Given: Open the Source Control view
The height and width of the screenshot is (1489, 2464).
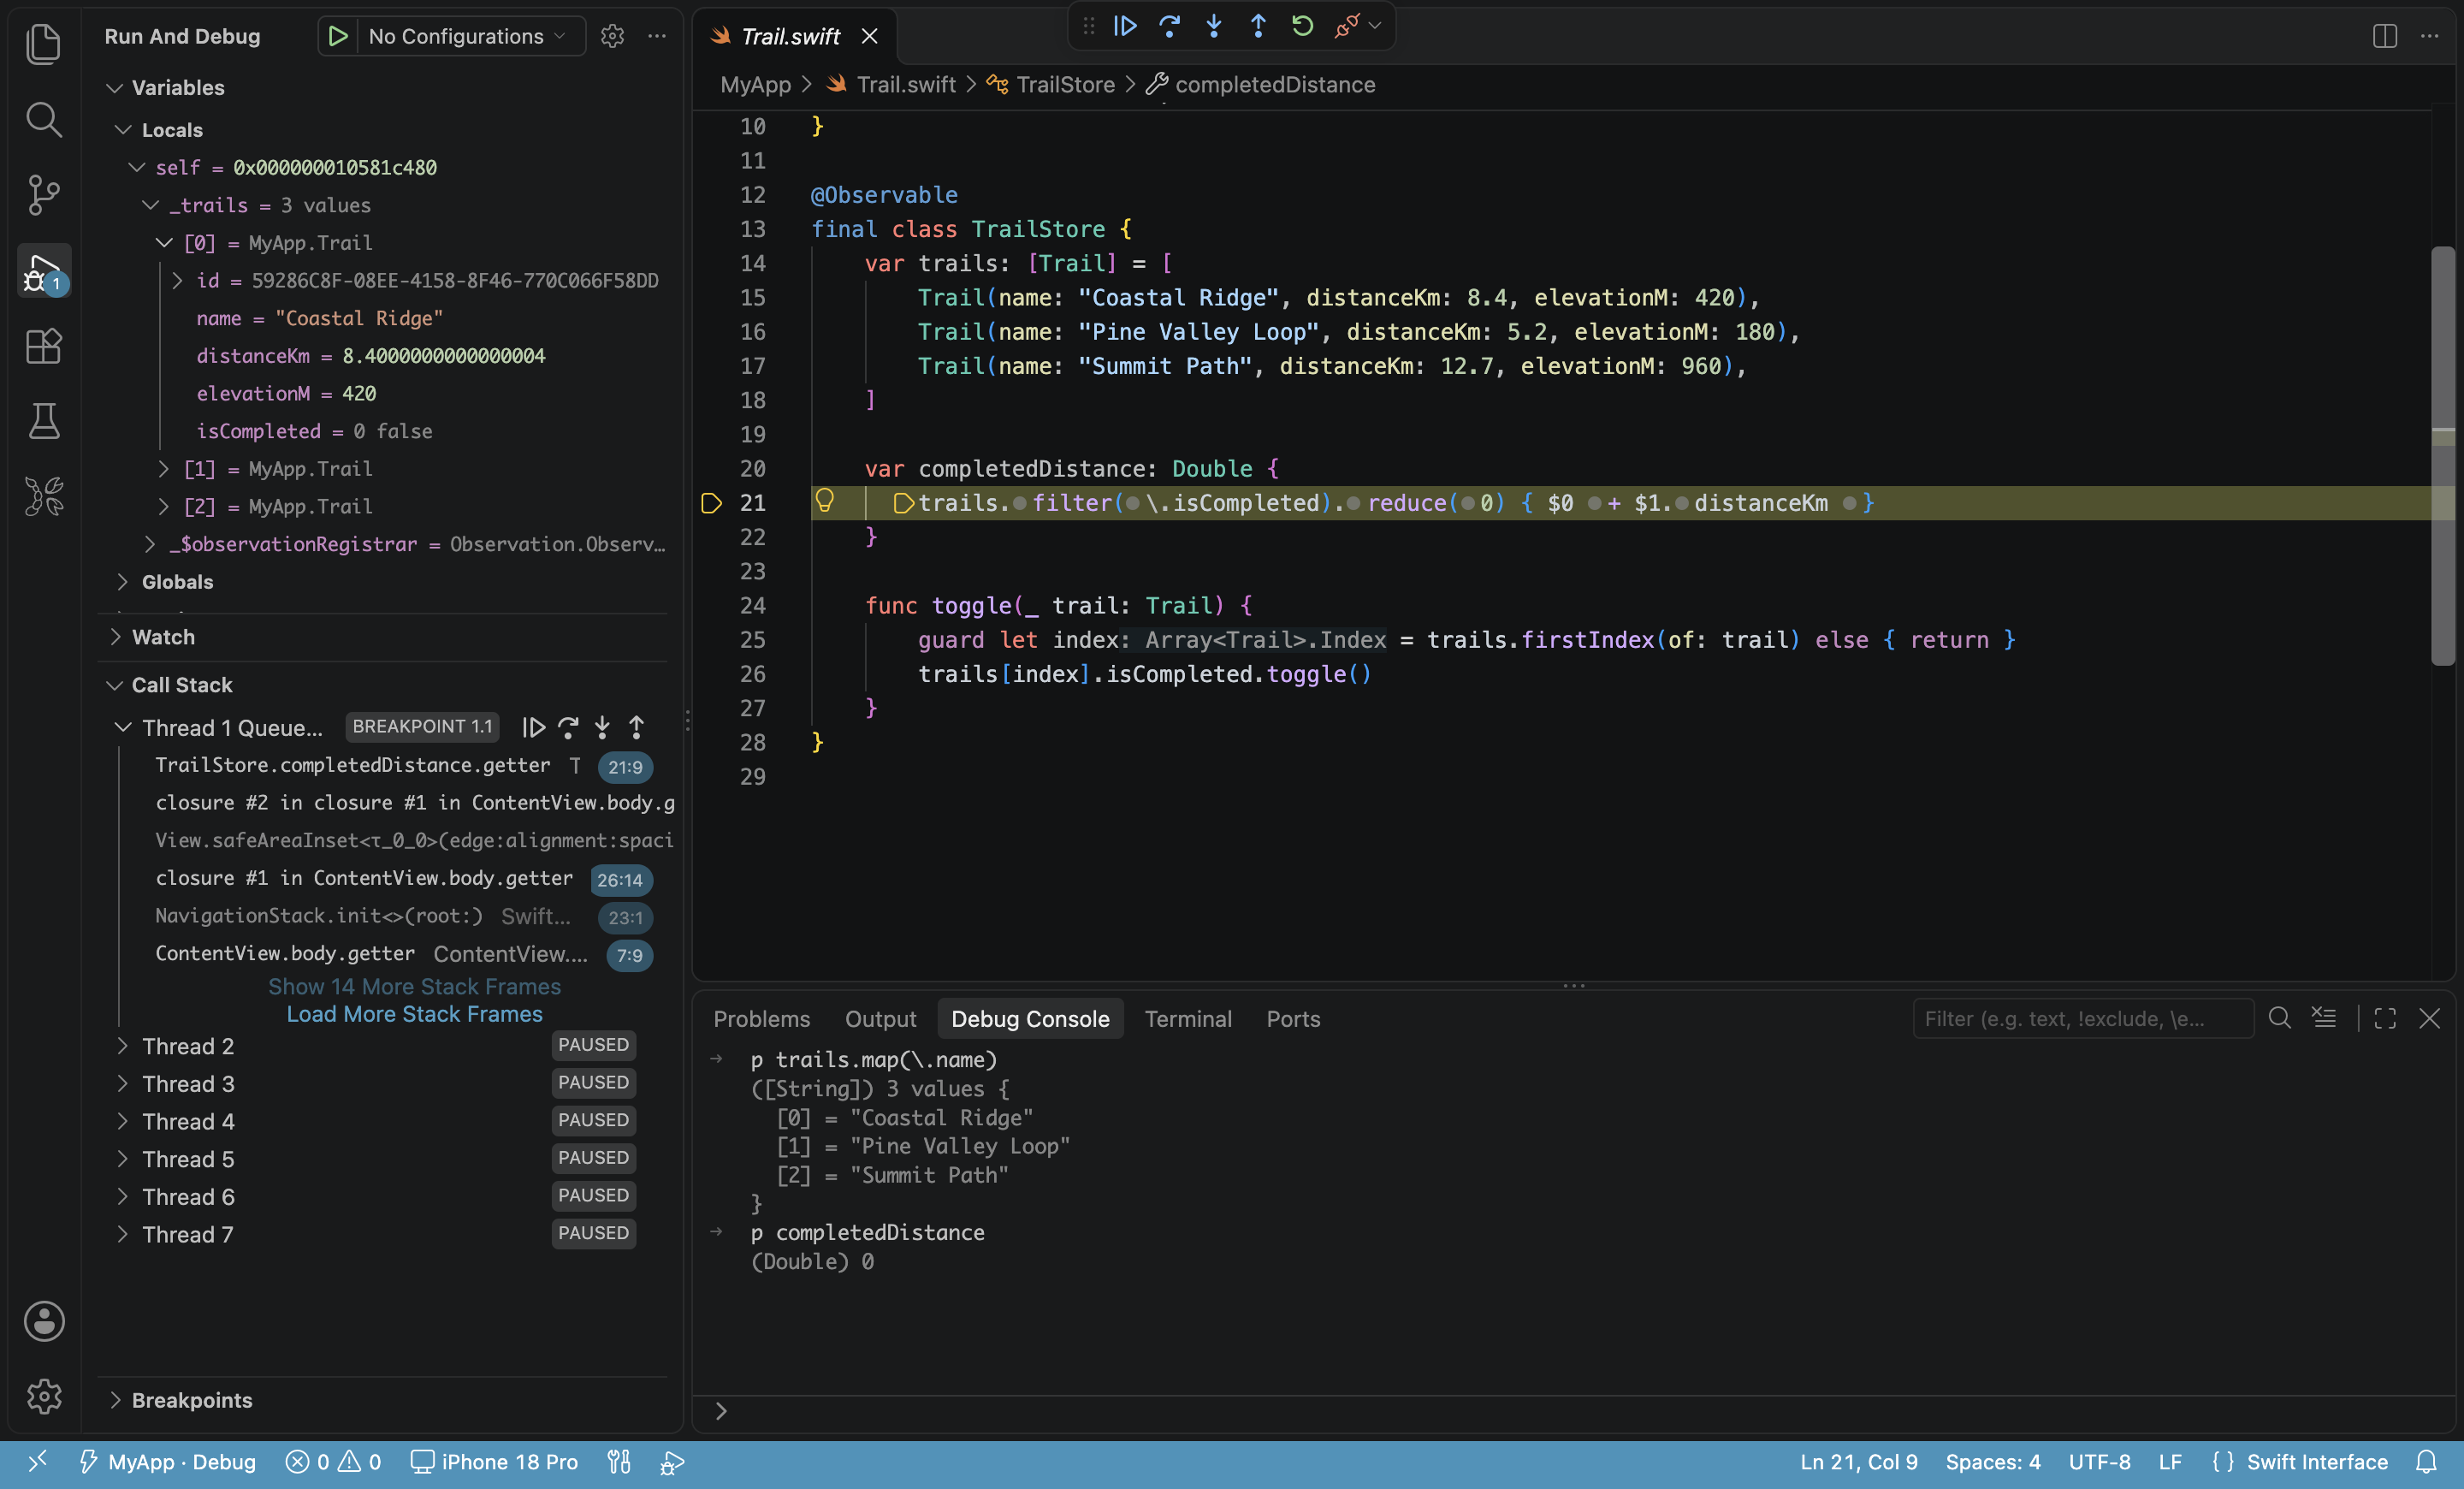Looking at the screenshot, I should point(43,195).
